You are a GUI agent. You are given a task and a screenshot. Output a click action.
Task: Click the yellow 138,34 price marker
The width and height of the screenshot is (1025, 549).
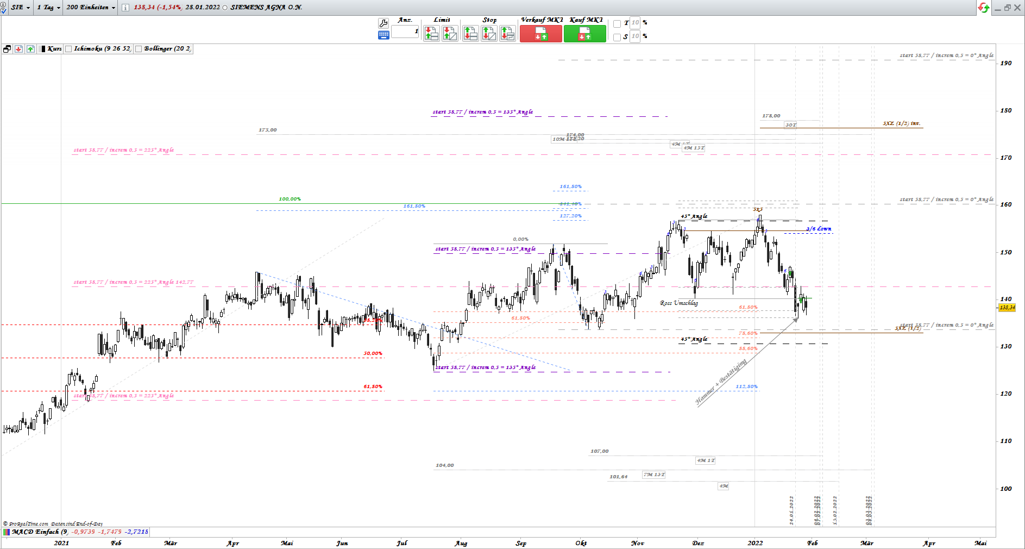[1007, 308]
